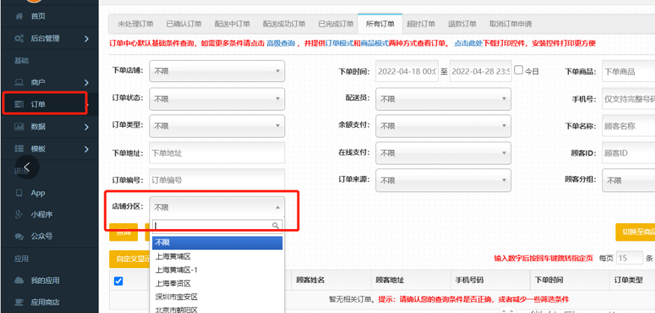Image resolution: width=655 pixels, height=313 pixels.
Task: Click the home icon beside 首页
Action: pyautogui.click(x=19, y=16)
